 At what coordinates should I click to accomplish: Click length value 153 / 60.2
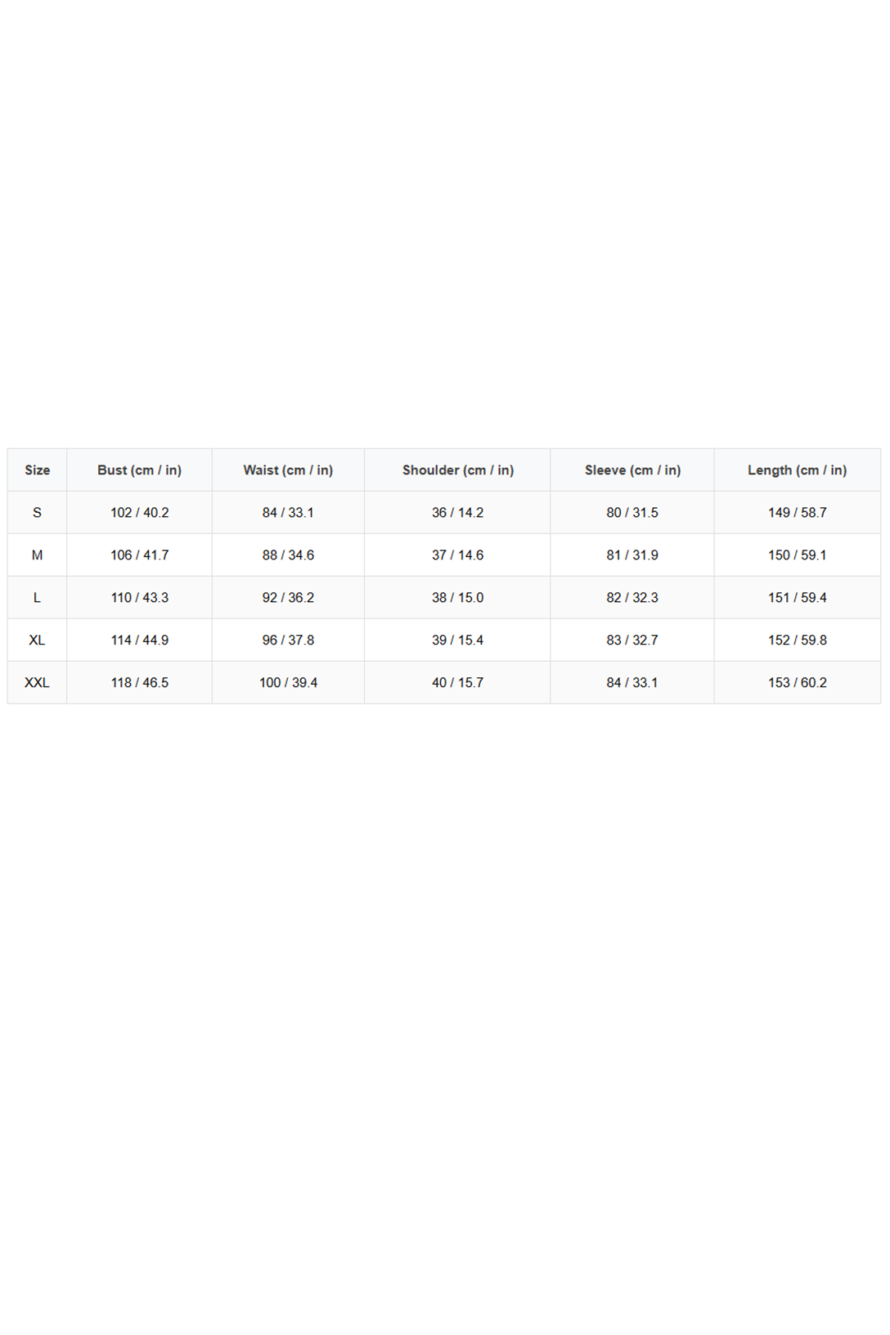(798, 683)
